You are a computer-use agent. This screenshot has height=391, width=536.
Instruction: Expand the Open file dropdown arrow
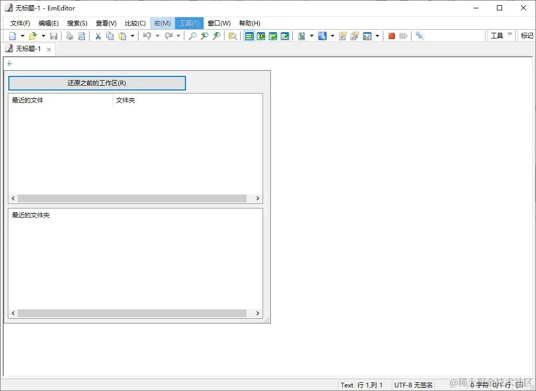pyautogui.click(x=43, y=36)
